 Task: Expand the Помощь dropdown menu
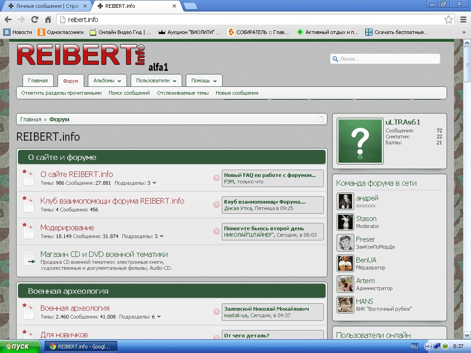[x=204, y=80]
